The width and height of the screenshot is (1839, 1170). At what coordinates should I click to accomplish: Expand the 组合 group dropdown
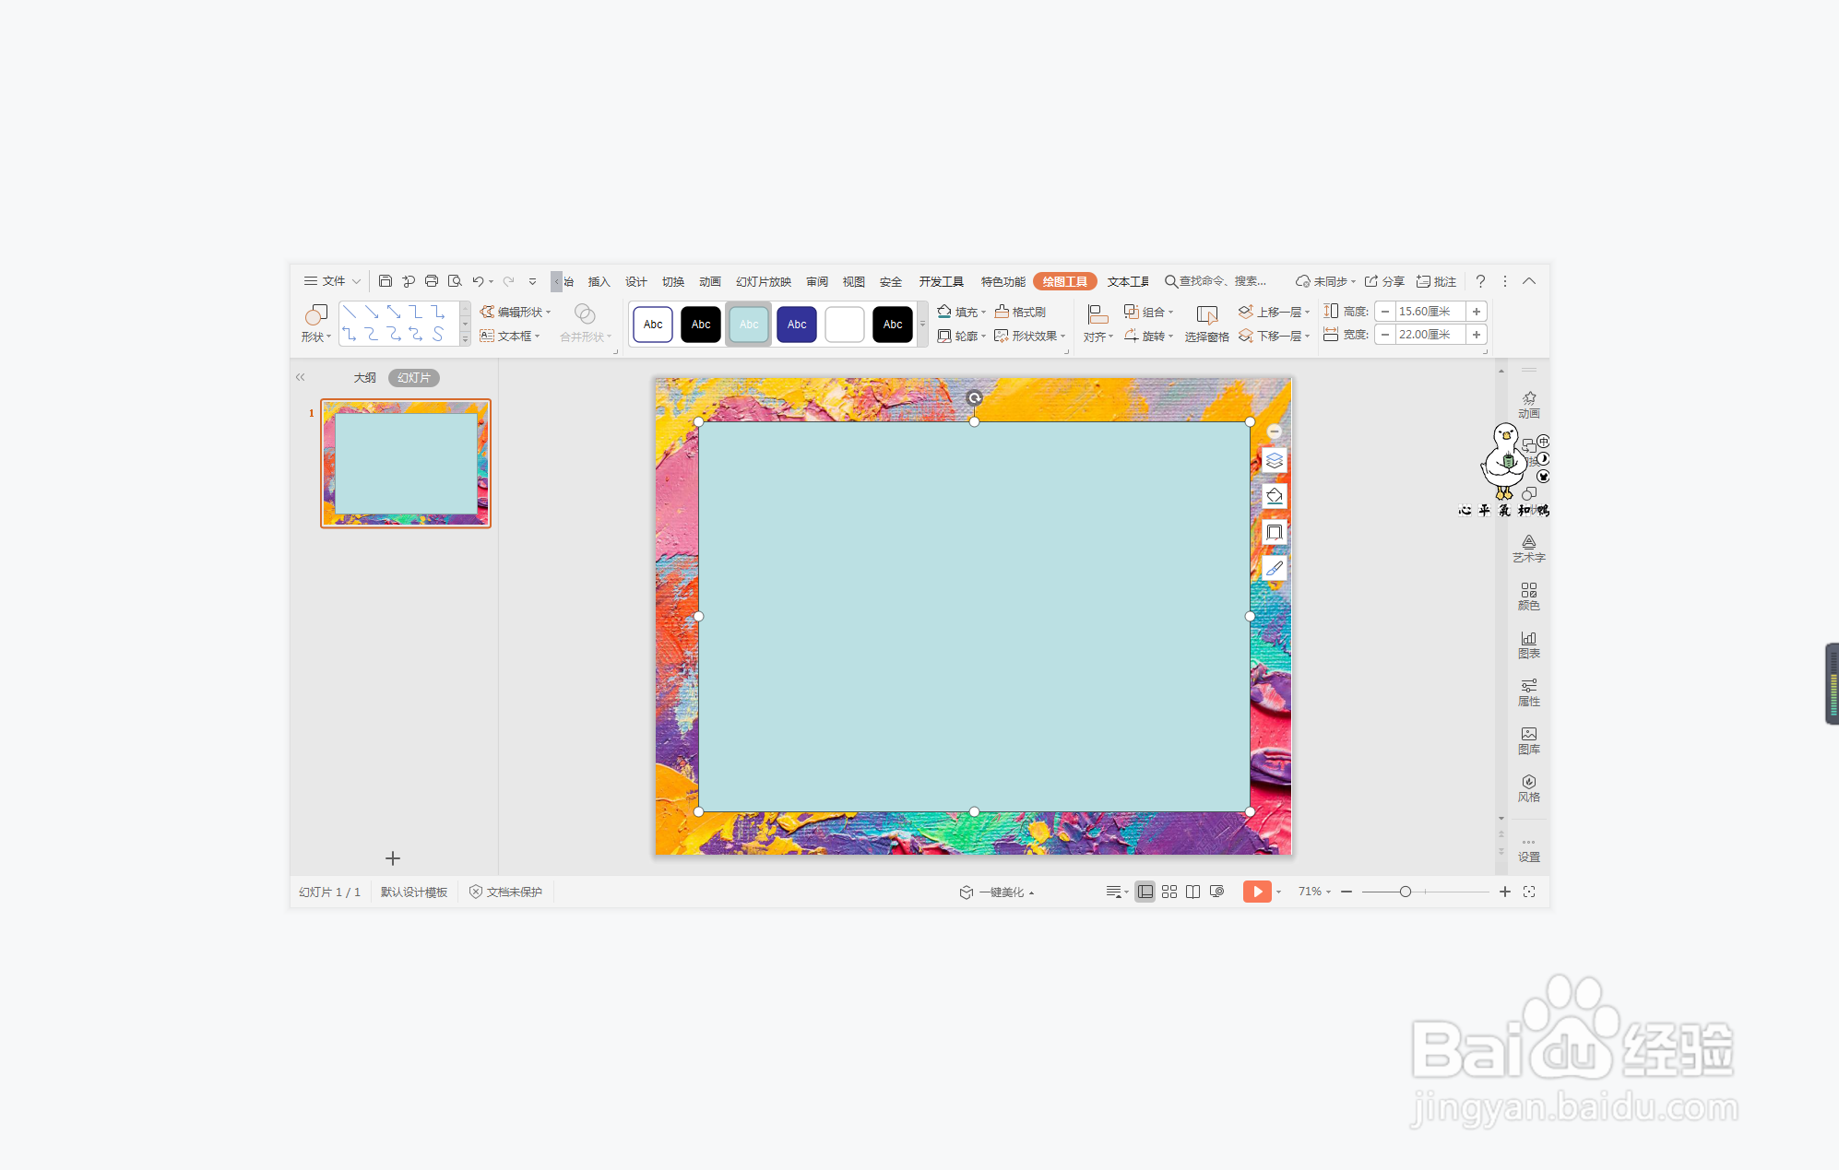click(x=1170, y=313)
